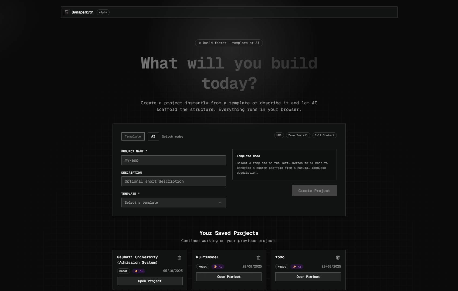Delete the Gauhati University project via trash icon
Image resolution: width=458 pixels, height=291 pixels.
click(179, 258)
